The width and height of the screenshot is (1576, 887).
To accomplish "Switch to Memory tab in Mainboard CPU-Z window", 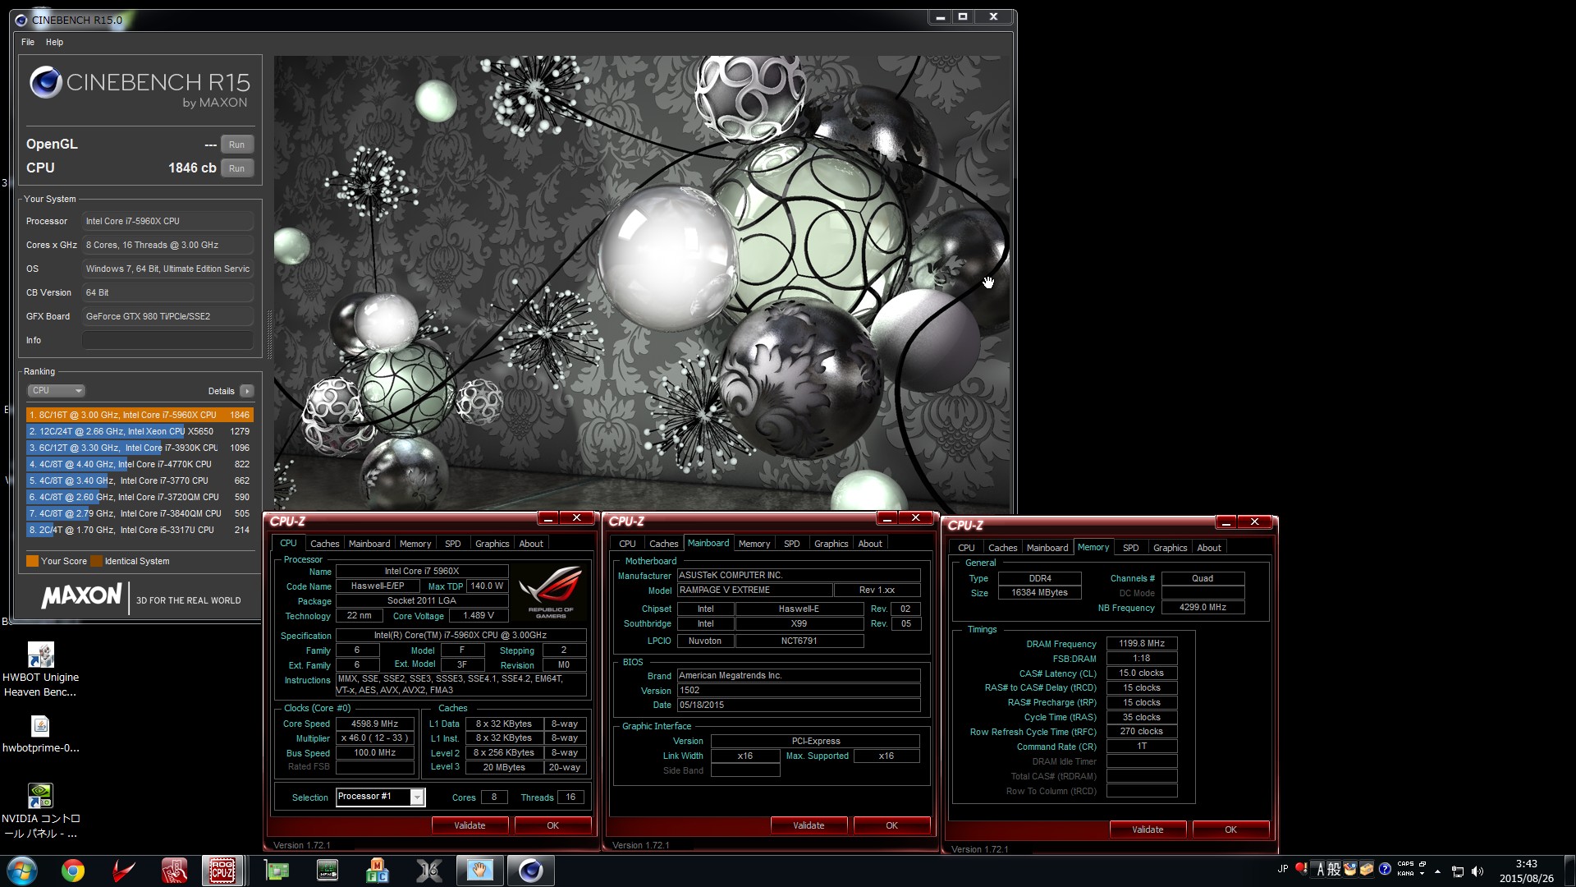I will point(754,544).
